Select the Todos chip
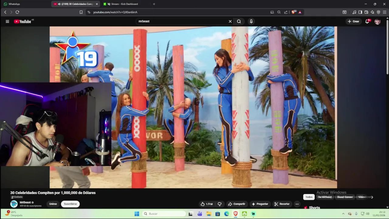 309,197
